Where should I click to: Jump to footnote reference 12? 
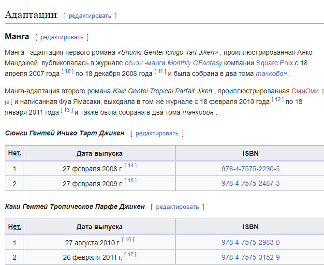click(x=277, y=100)
